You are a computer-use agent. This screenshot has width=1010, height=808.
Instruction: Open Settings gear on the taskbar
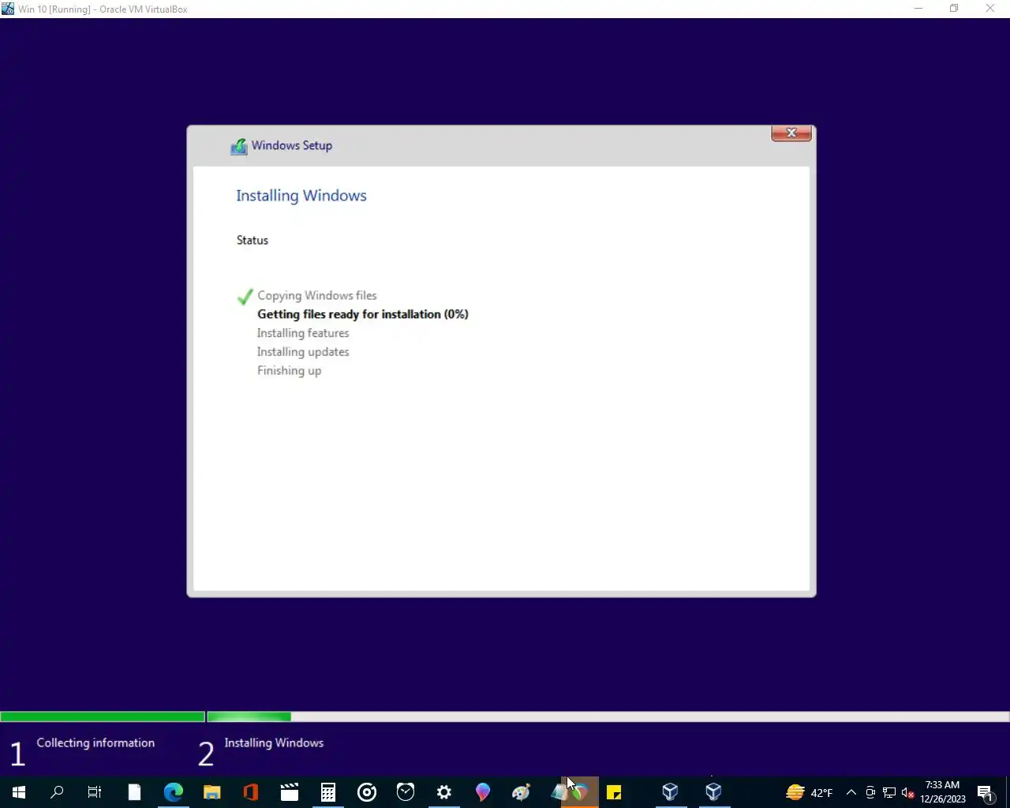tap(444, 792)
